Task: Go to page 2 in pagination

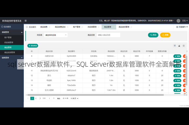Action: click(x=36, y=98)
